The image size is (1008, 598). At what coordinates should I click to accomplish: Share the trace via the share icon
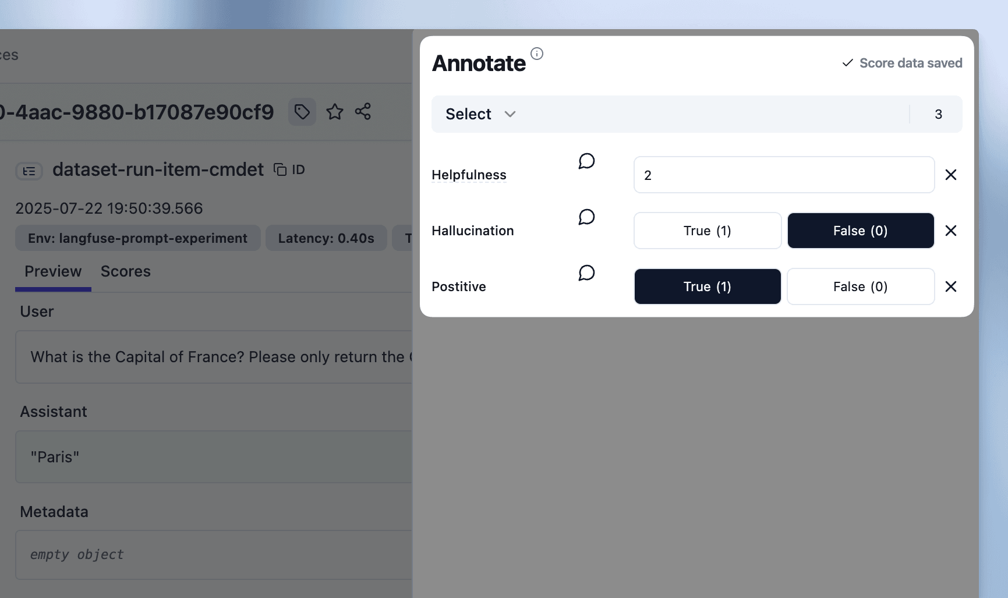(x=363, y=112)
